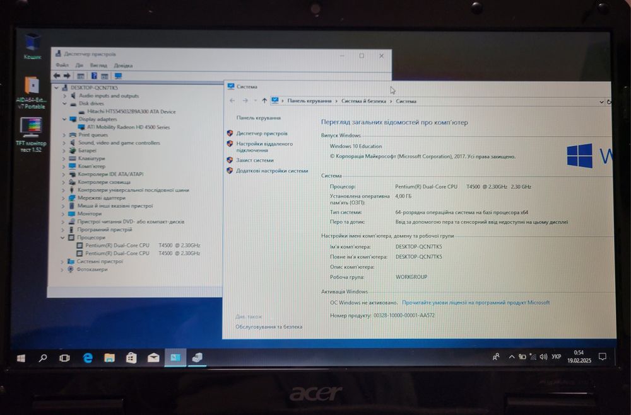The image size is (631, 415).
Task: Open Action Center notifications icon
Action: pyautogui.click(x=603, y=356)
